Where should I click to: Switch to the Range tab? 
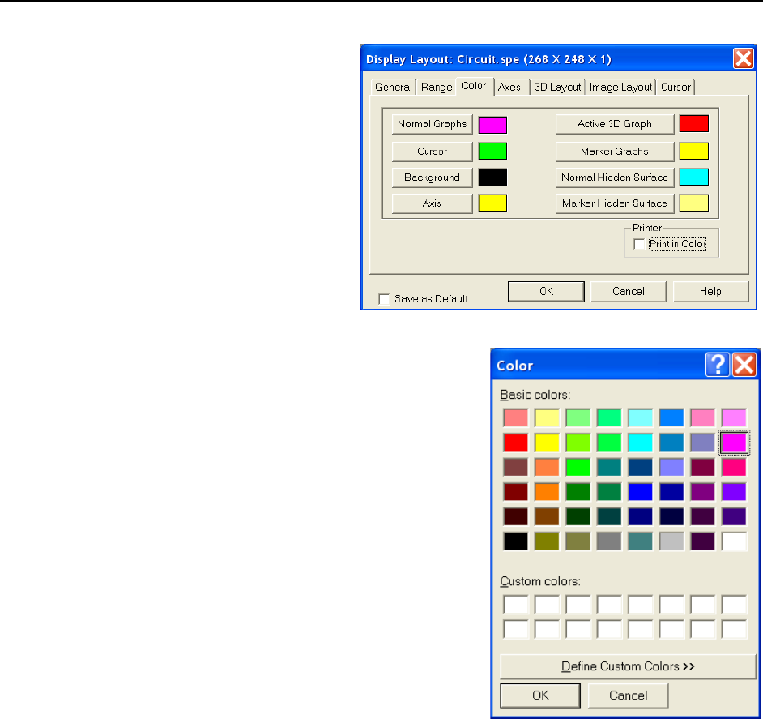tap(437, 88)
